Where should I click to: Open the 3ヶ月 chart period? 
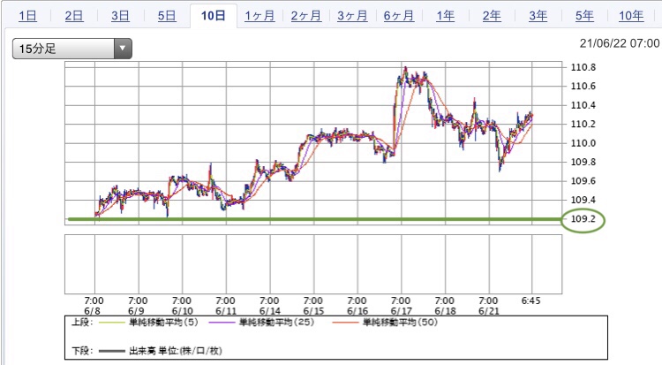pos(352,16)
